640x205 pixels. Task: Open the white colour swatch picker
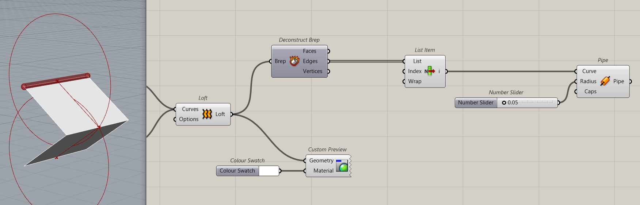(268, 171)
